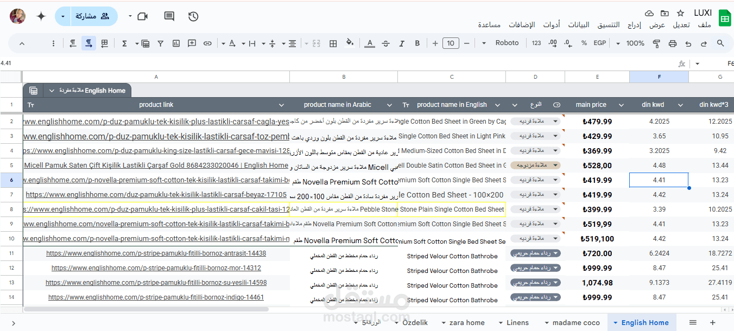The image size is (734, 331).
Task: Open the bornoz-antrasit-14438 link
Action: point(156,253)
